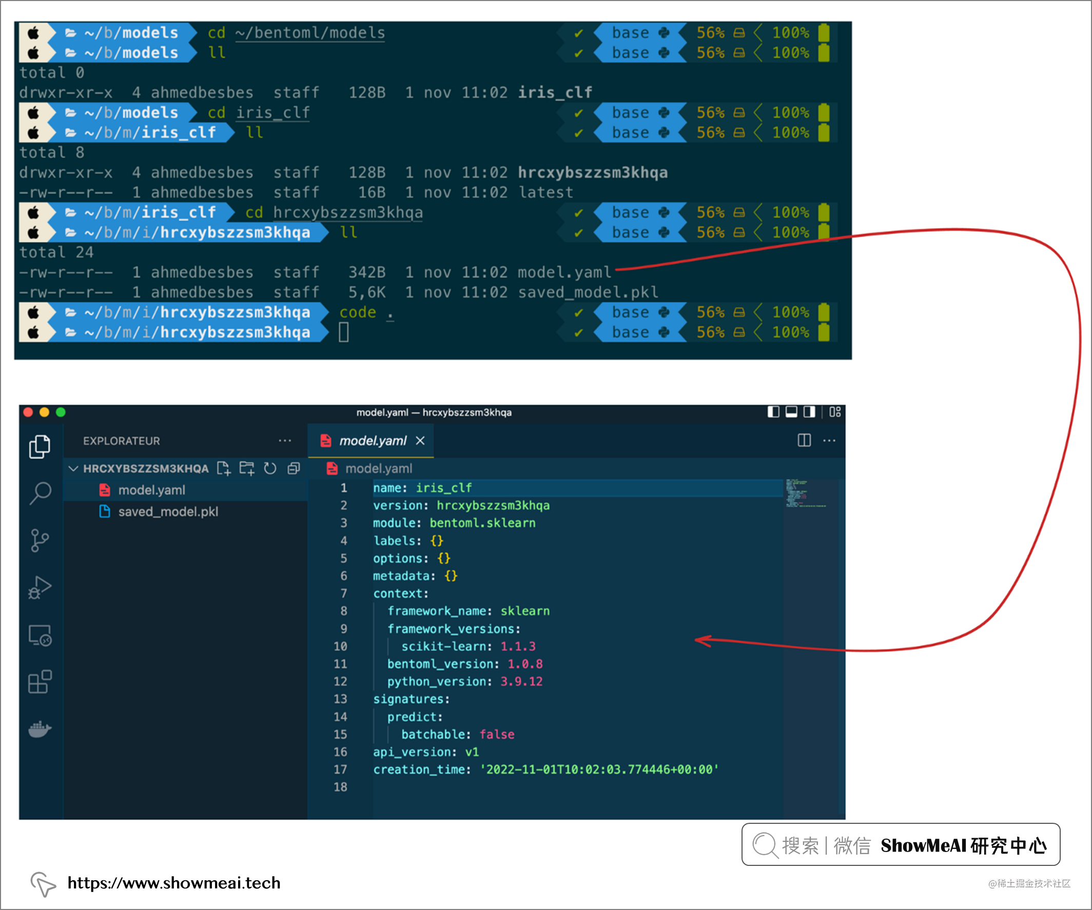
Task: Open the Run and Debug view
Action: [x=40, y=588]
